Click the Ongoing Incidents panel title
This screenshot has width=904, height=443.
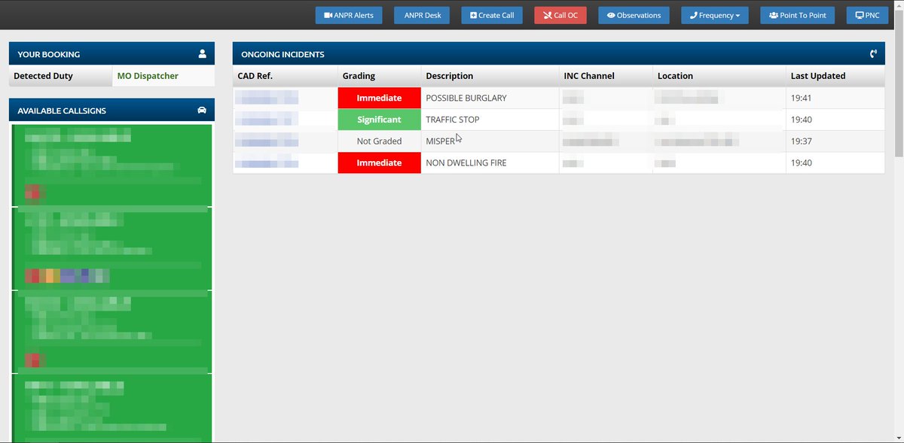coord(282,54)
